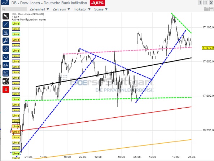The image size is (214, 161).
Task: Click the red X delete drawings button
Action: (6, 90)
